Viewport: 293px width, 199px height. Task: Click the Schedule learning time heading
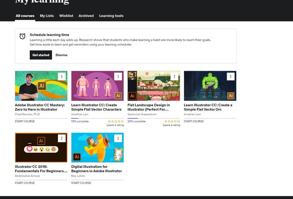(x=49, y=35)
